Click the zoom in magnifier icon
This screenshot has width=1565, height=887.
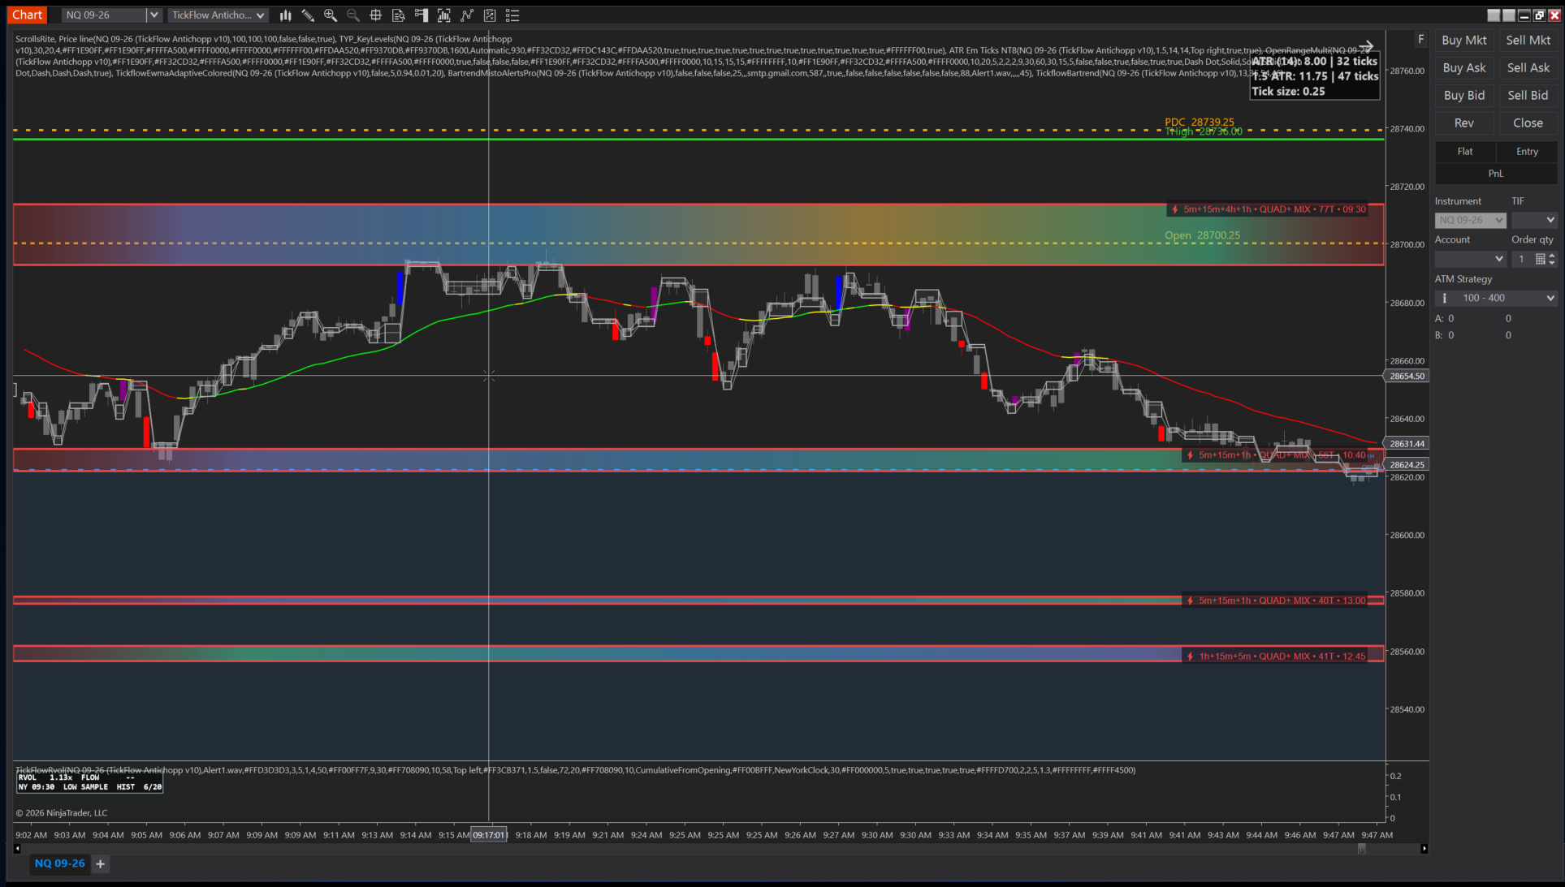pos(331,15)
